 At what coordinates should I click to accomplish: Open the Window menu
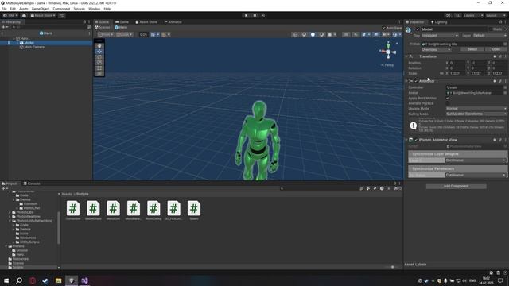94,9
